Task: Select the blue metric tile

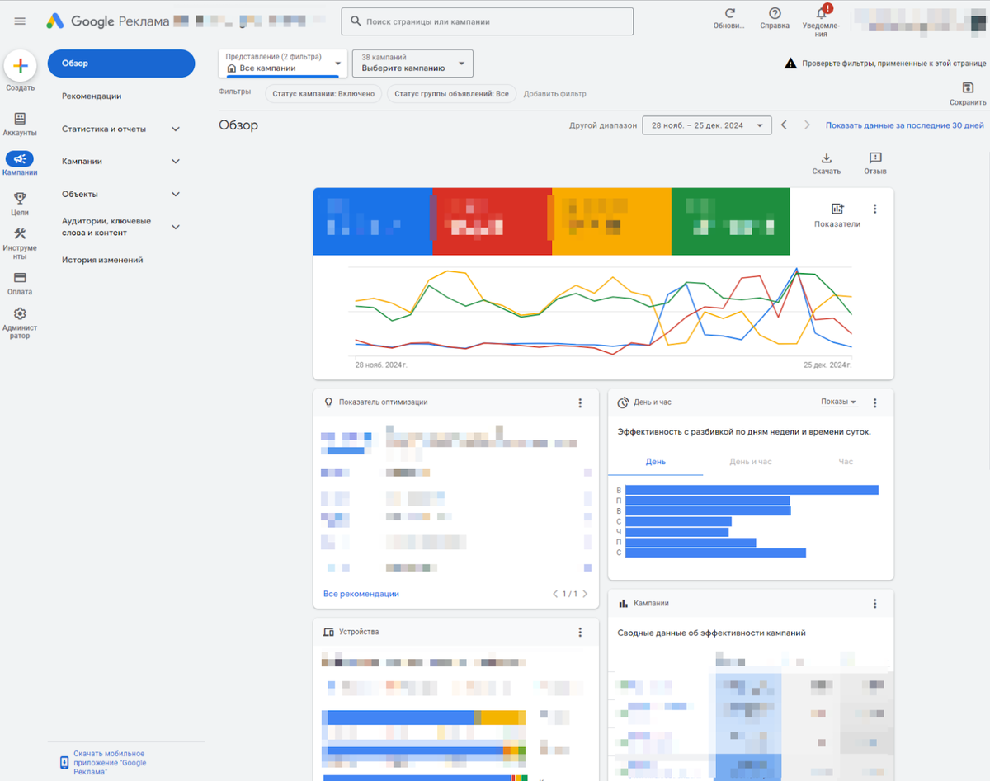Action: coord(373,222)
